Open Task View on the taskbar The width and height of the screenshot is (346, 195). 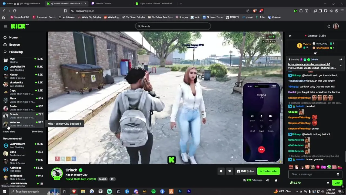coord(65,191)
